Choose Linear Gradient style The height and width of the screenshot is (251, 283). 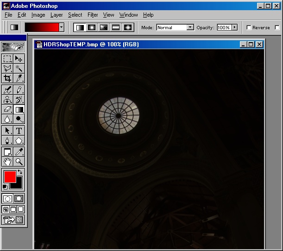pyautogui.click(x=80, y=27)
